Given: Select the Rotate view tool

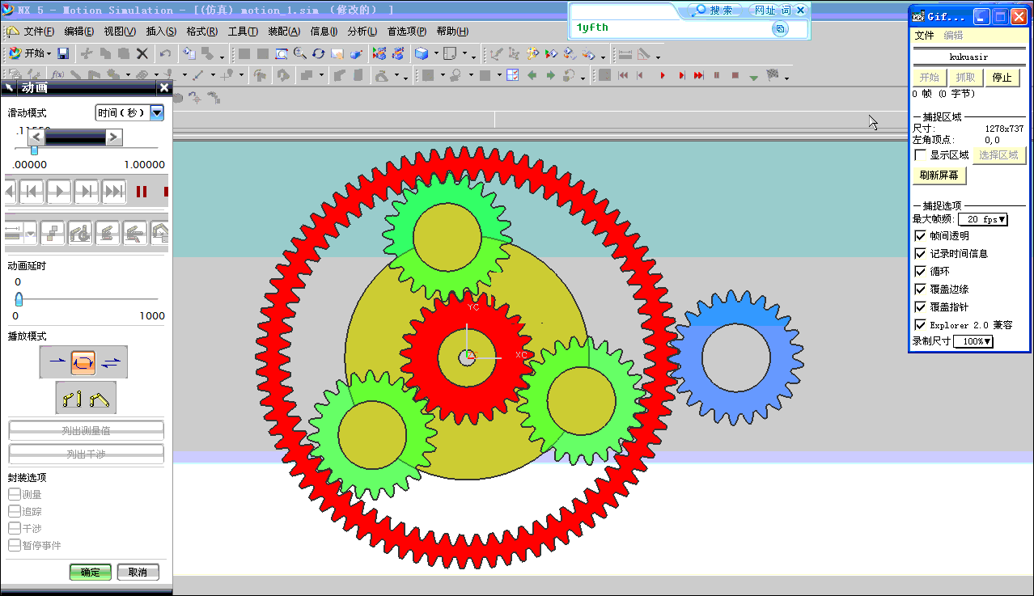Looking at the screenshot, I should (x=319, y=53).
